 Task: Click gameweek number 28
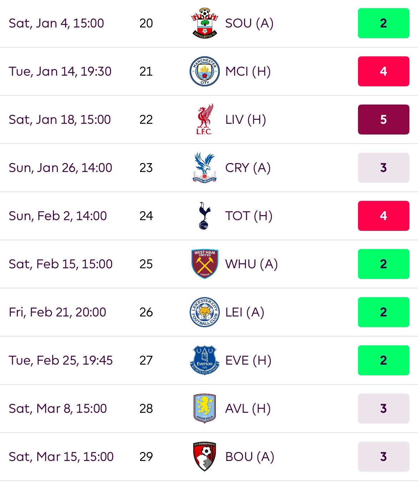tap(146, 409)
